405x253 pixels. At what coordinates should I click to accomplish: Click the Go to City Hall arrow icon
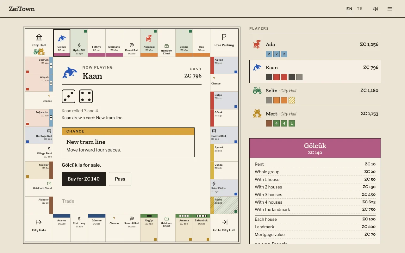tap(224, 222)
